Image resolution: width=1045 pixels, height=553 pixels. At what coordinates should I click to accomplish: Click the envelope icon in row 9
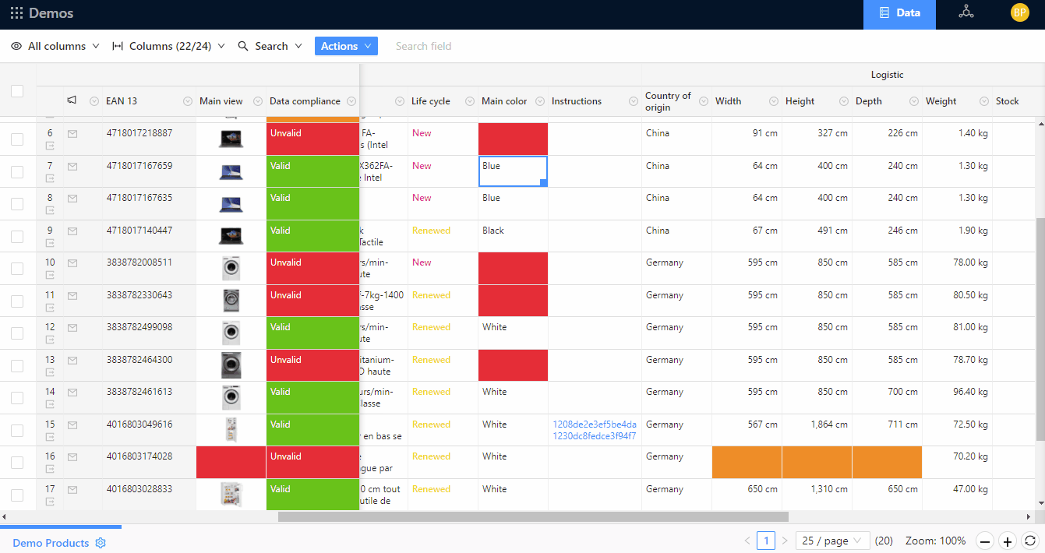tap(72, 231)
